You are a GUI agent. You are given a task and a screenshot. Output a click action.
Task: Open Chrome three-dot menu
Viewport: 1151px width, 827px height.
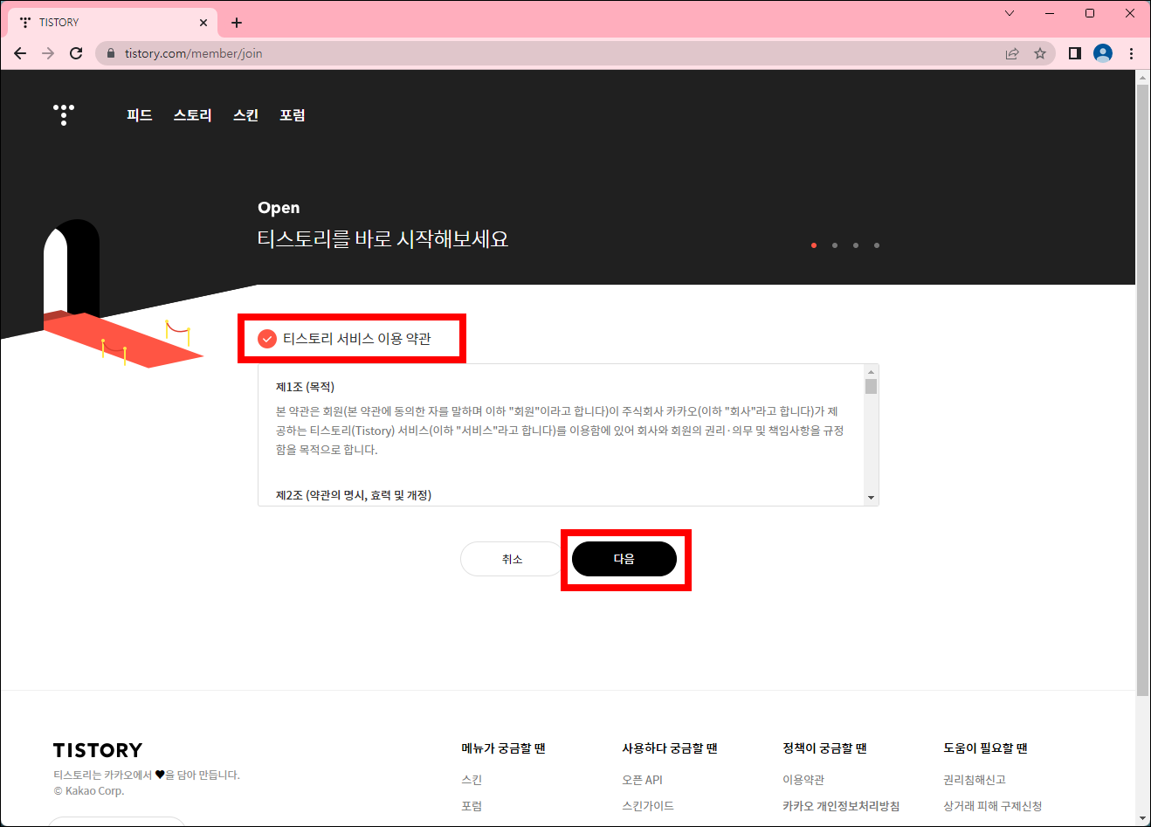pyautogui.click(x=1131, y=53)
